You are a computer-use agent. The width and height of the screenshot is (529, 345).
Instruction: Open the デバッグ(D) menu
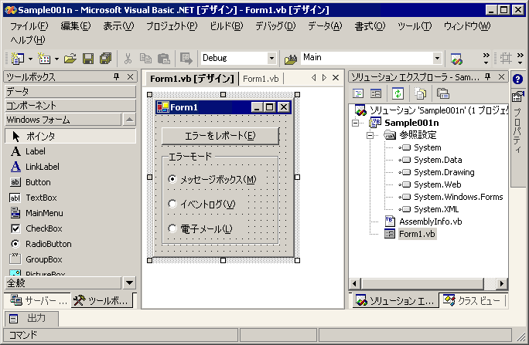click(275, 26)
